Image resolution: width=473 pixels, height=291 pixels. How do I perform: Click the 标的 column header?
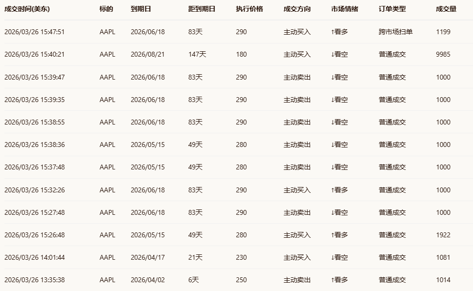(x=106, y=9)
